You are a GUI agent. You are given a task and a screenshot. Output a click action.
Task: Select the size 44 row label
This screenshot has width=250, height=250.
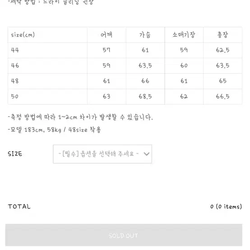(x=15, y=50)
